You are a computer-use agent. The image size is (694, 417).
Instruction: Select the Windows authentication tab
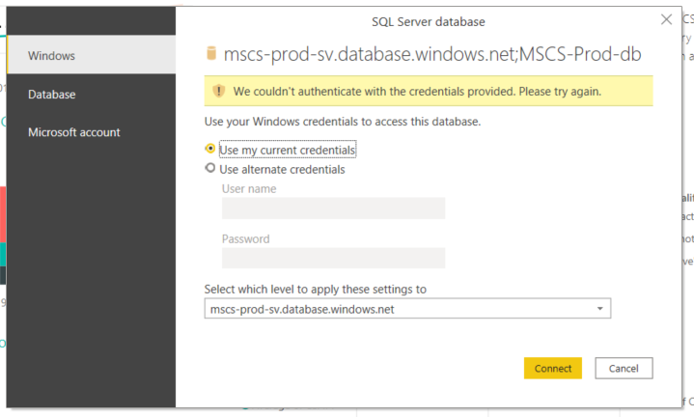pos(91,55)
